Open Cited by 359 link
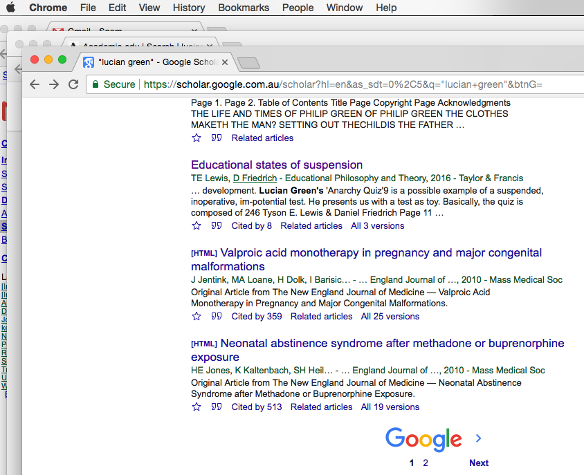 [257, 317]
